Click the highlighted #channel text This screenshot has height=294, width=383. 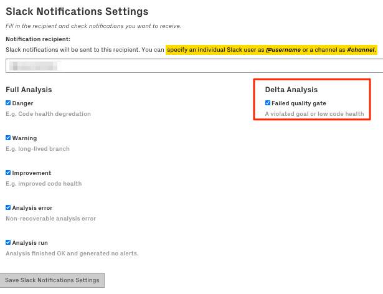coord(361,49)
